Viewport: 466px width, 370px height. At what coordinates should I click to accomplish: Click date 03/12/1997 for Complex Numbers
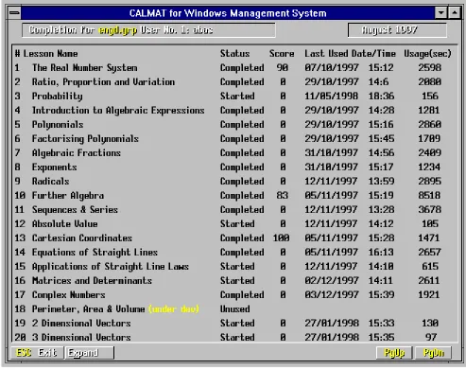tap(332, 295)
